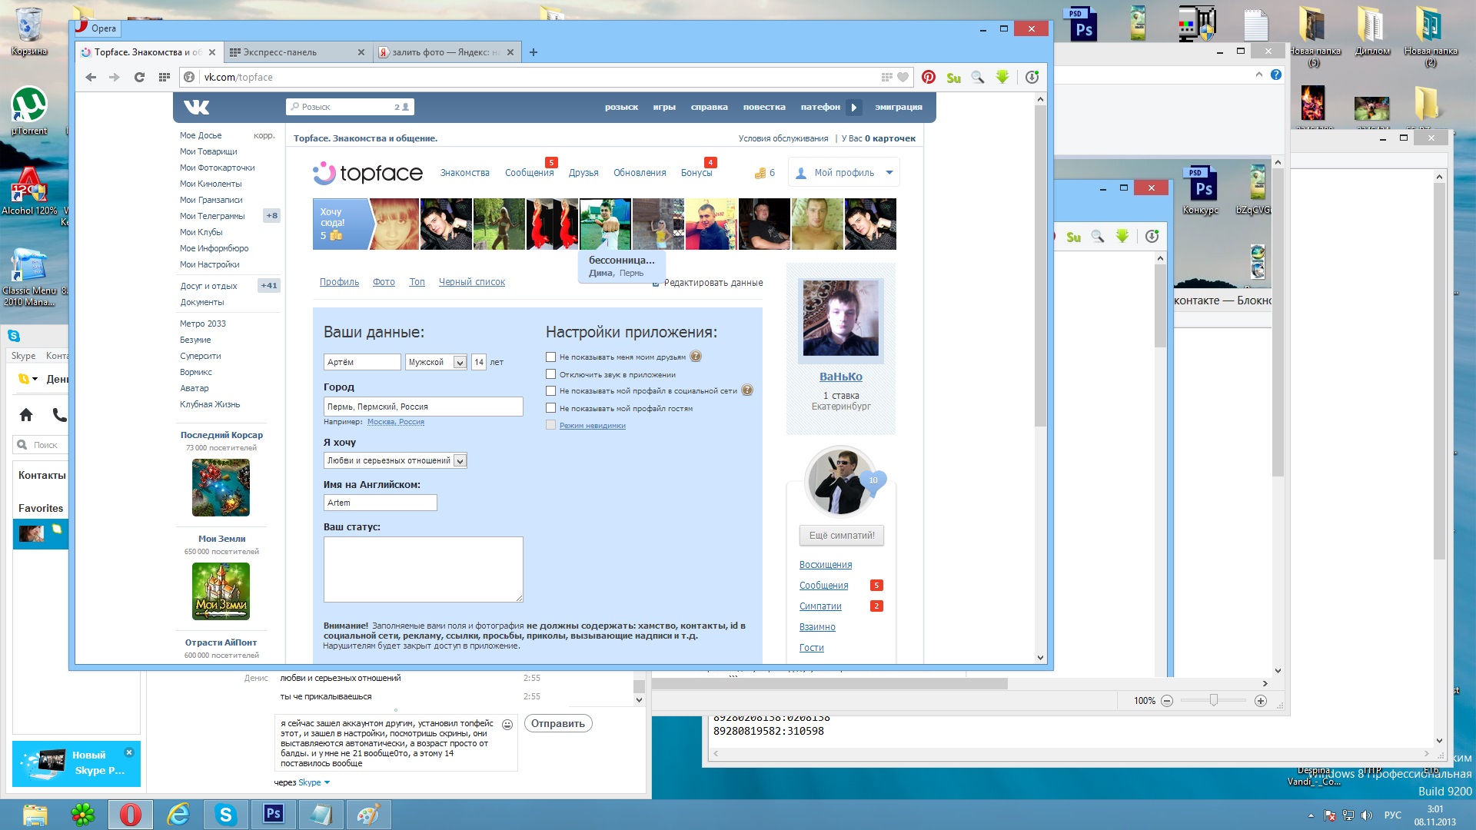Click the zoom slider handle in background window

pyautogui.click(x=1213, y=700)
